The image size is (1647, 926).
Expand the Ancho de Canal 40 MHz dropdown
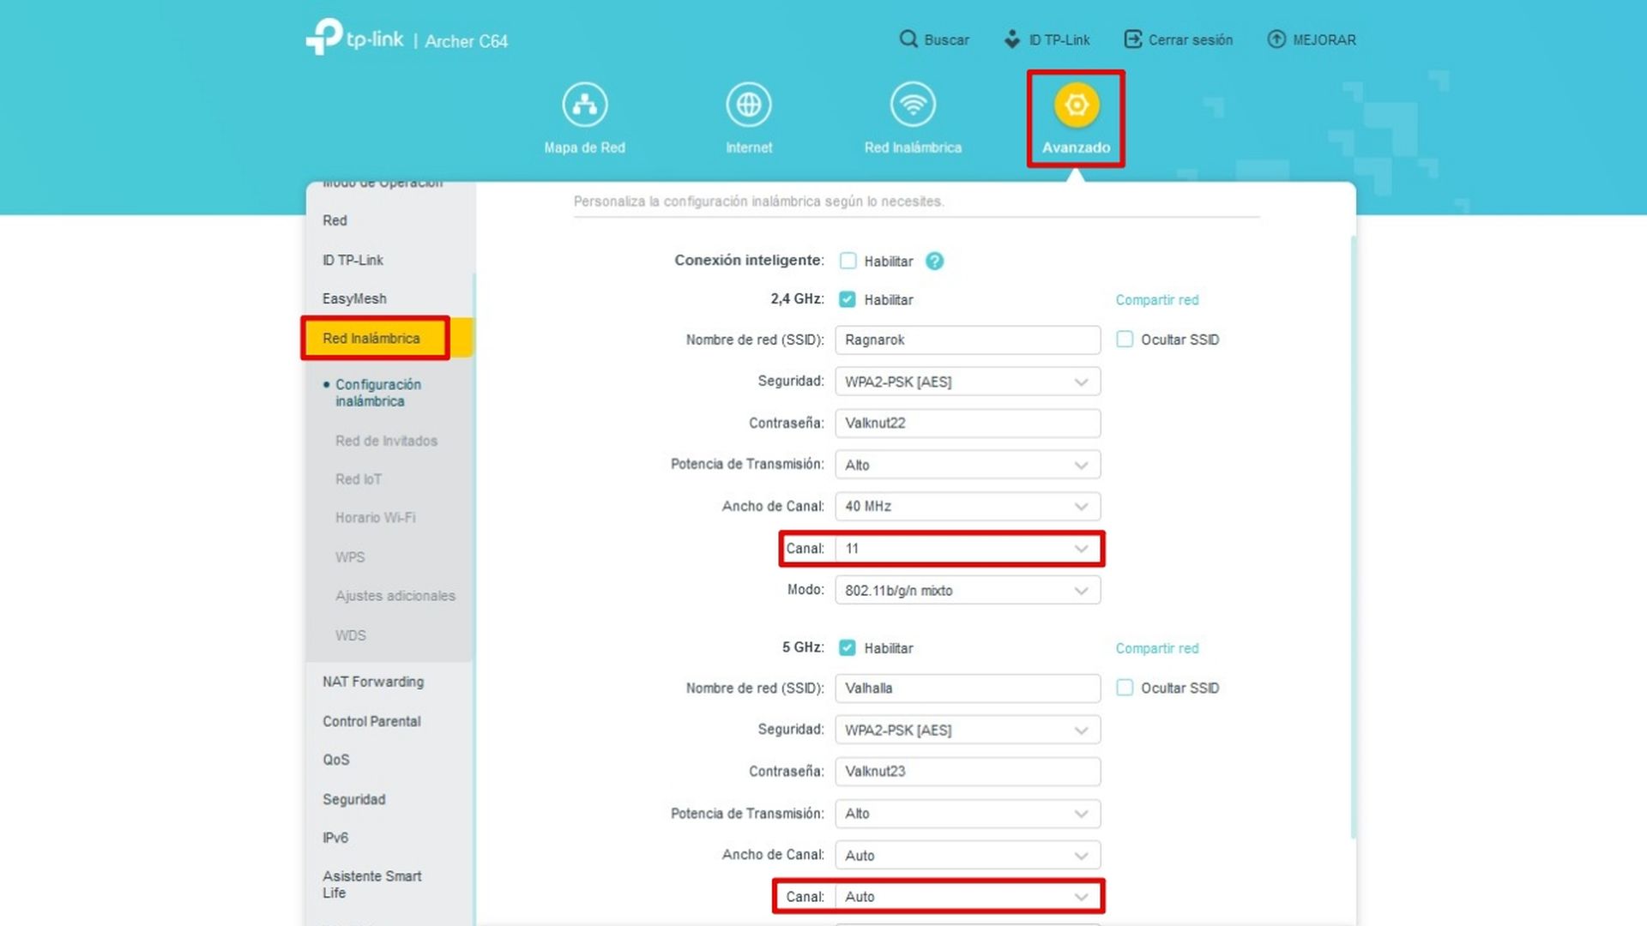click(x=967, y=506)
